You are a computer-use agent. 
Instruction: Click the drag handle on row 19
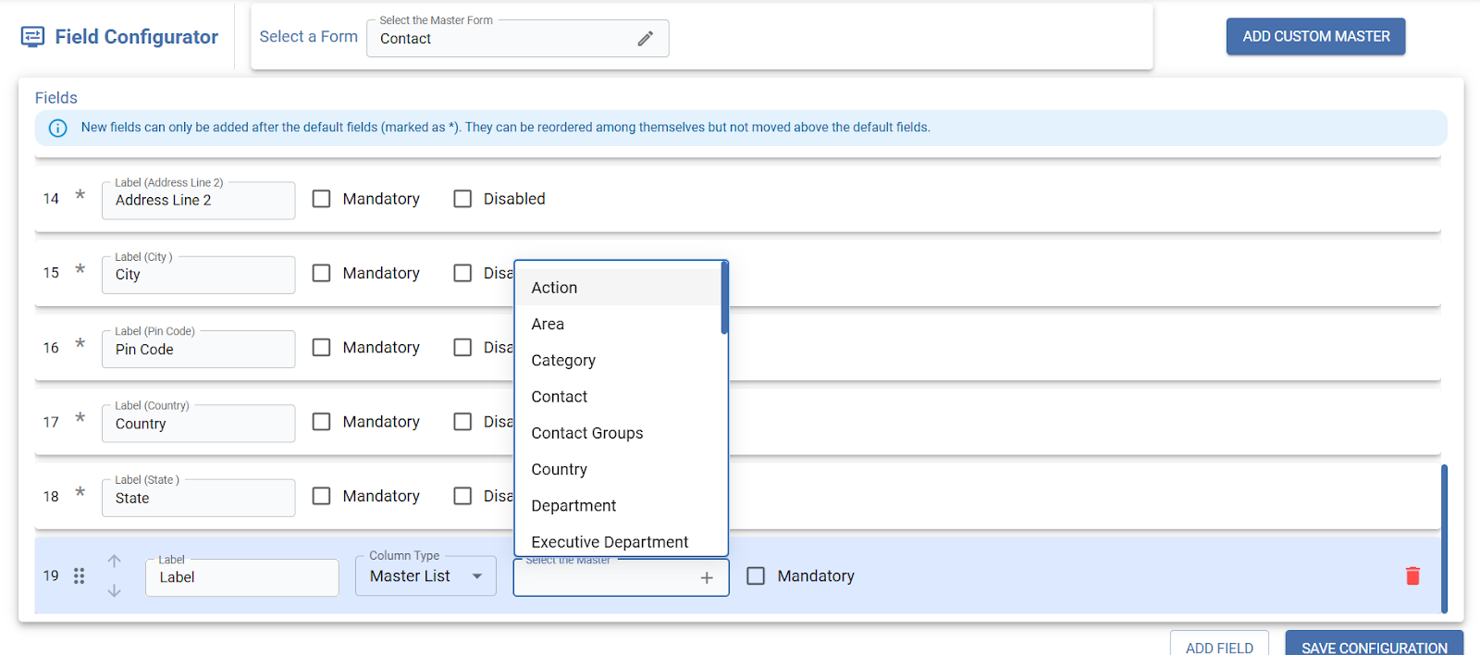point(80,576)
